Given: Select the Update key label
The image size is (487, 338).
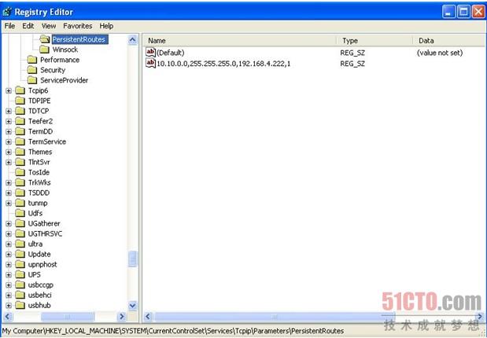Looking at the screenshot, I should [39, 254].
